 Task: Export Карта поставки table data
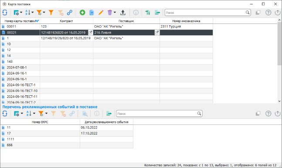tap(157, 13)
